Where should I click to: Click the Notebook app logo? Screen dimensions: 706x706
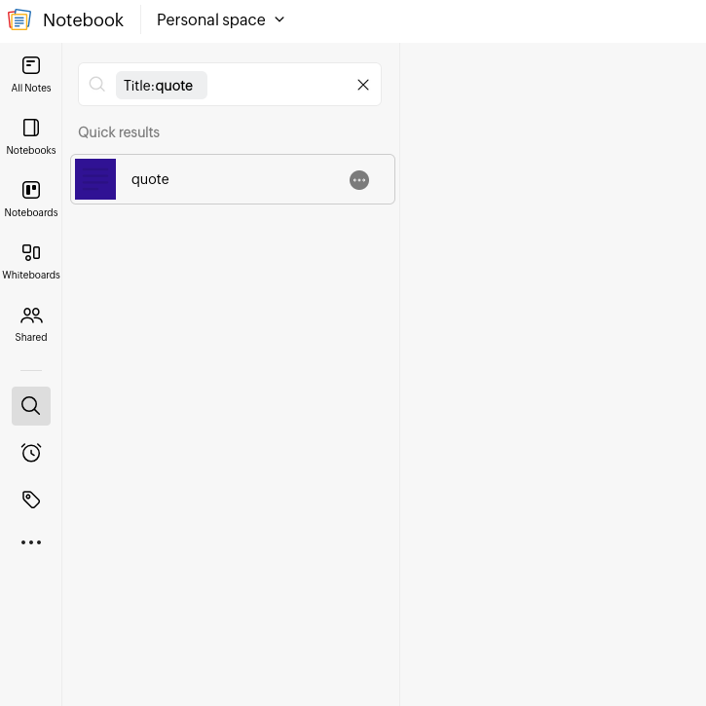click(x=19, y=19)
